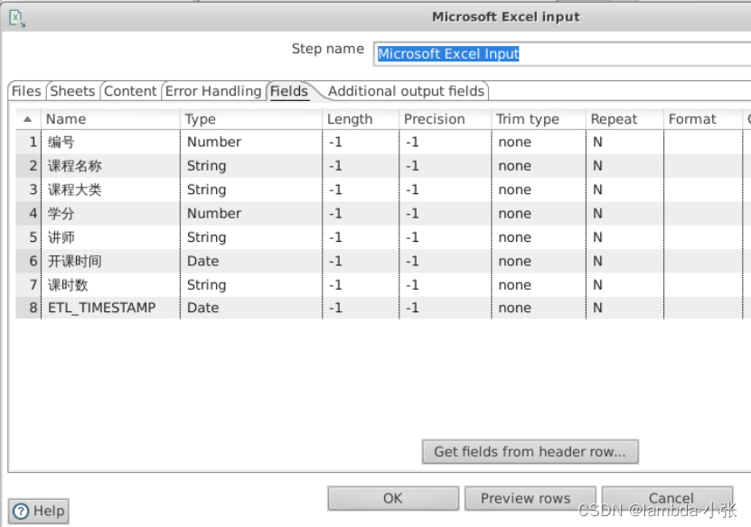Click the Length cell in the 编号 row
Image resolution: width=751 pixels, height=527 pixels.
pos(361,142)
